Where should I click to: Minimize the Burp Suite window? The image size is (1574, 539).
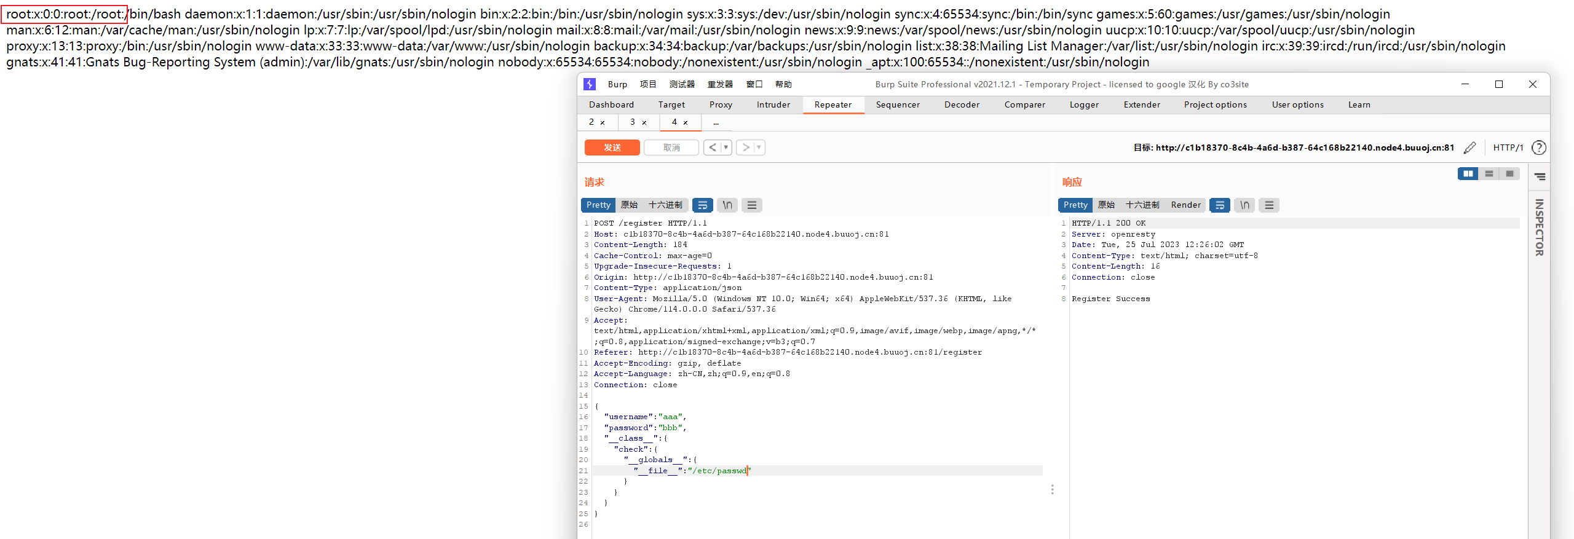pyautogui.click(x=1465, y=84)
